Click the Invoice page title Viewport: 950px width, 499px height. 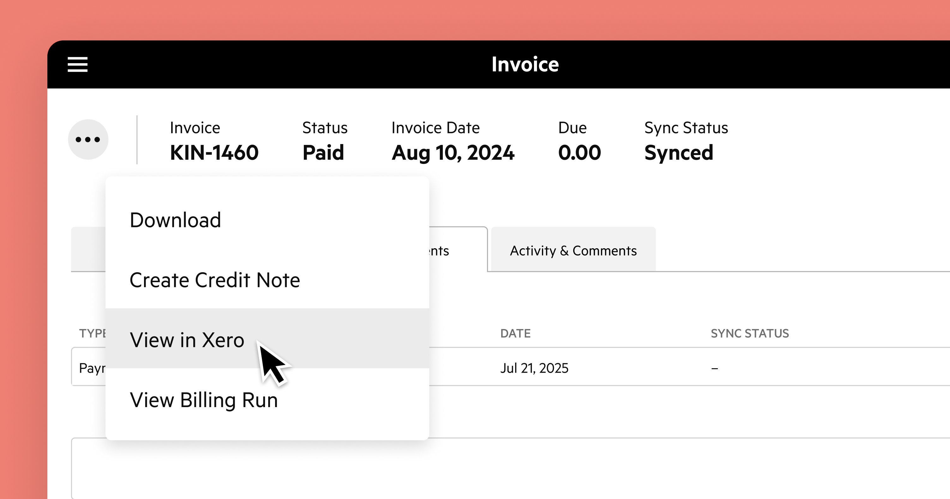click(525, 64)
